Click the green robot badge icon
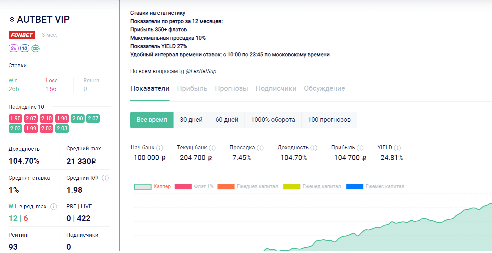 [36, 48]
